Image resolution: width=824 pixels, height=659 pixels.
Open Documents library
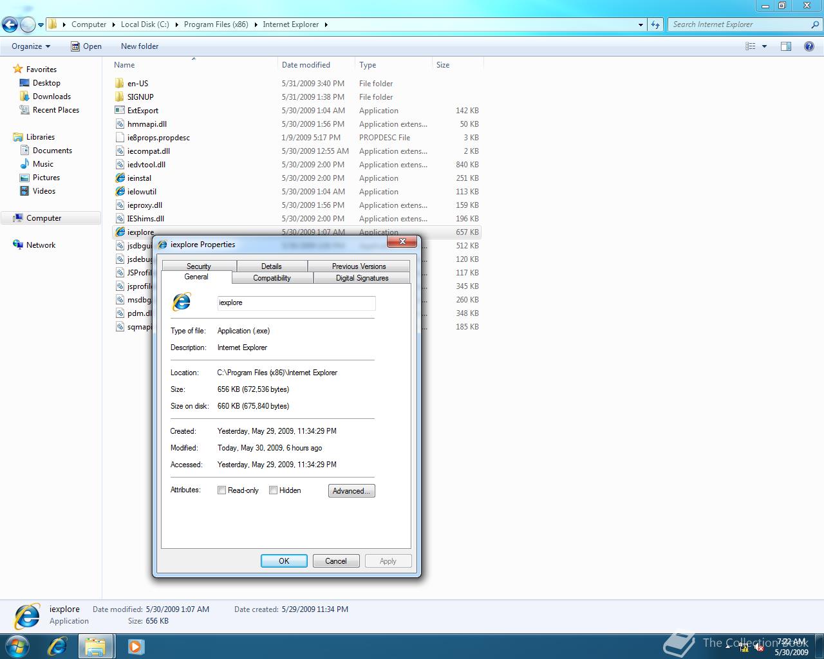point(52,151)
